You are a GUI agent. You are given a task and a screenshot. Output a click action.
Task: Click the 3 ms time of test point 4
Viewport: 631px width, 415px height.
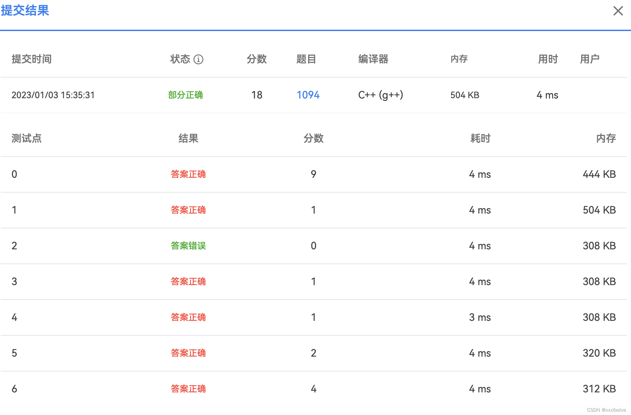click(480, 317)
